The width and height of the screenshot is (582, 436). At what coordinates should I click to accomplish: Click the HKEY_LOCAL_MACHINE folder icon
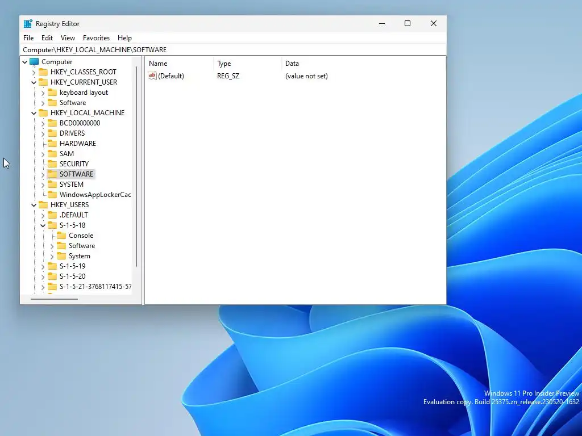[43, 113]
